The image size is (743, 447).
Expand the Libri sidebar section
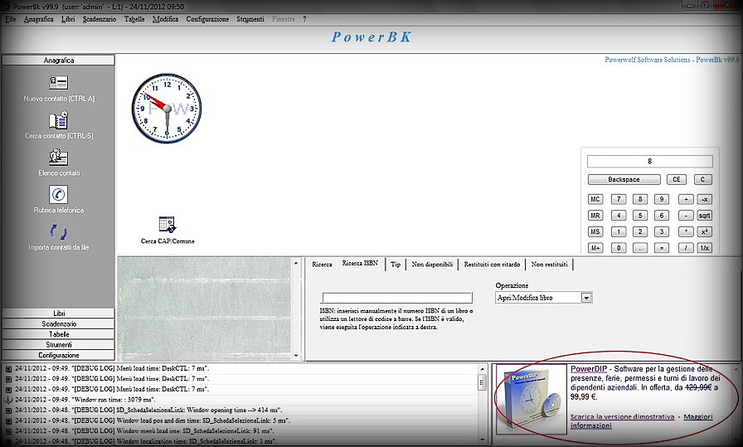[59, 313]
